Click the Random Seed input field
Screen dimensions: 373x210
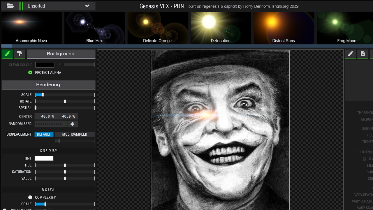[x=51, y=124]
